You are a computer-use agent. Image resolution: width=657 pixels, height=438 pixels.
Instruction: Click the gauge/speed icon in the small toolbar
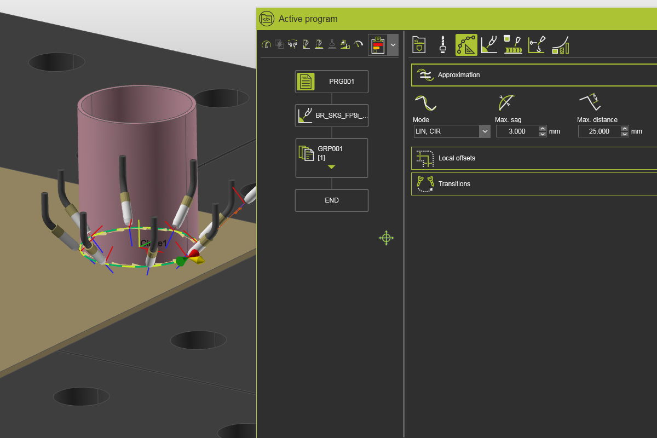click(358, 44)
